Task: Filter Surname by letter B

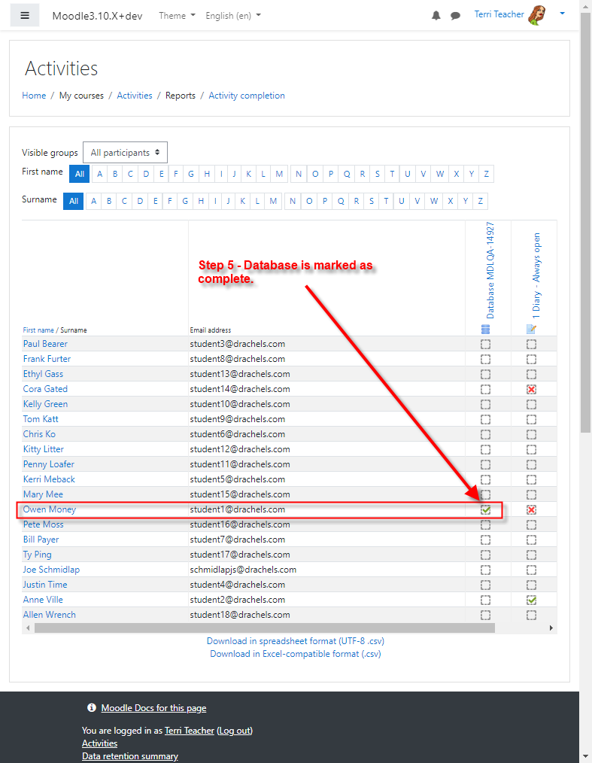Action: pyautogui.click(x=109, y=201)
